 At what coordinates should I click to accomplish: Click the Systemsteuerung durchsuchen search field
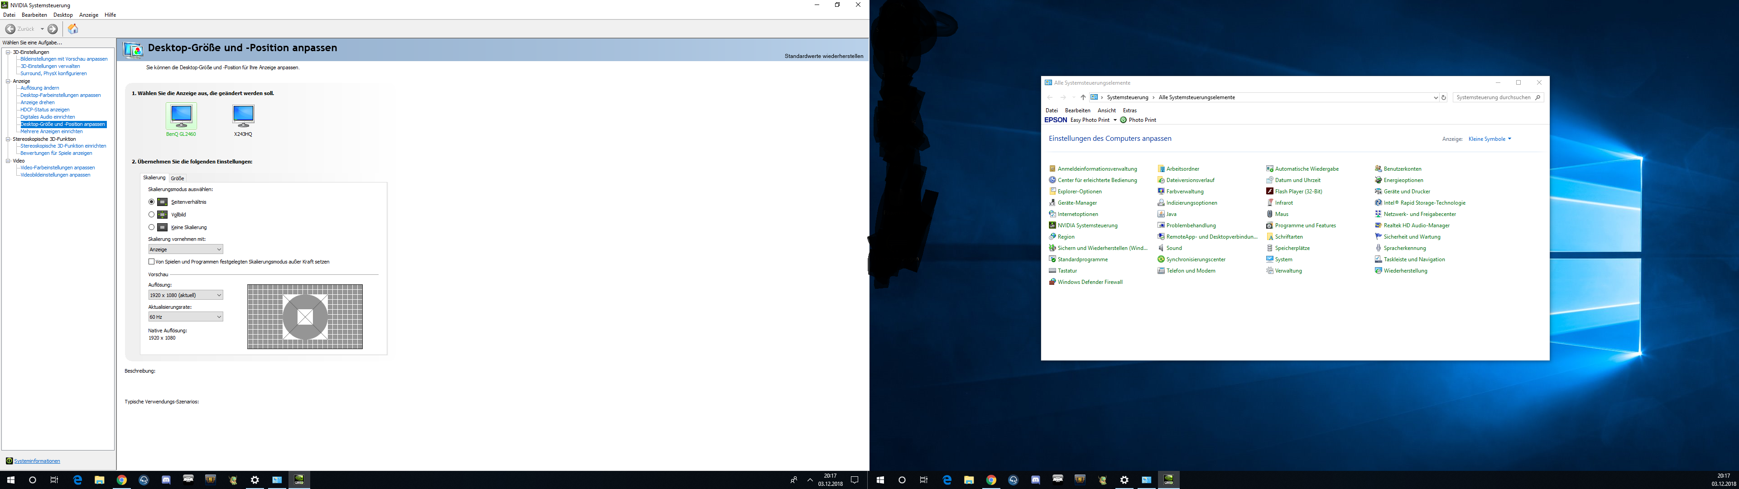(1493, 97)
